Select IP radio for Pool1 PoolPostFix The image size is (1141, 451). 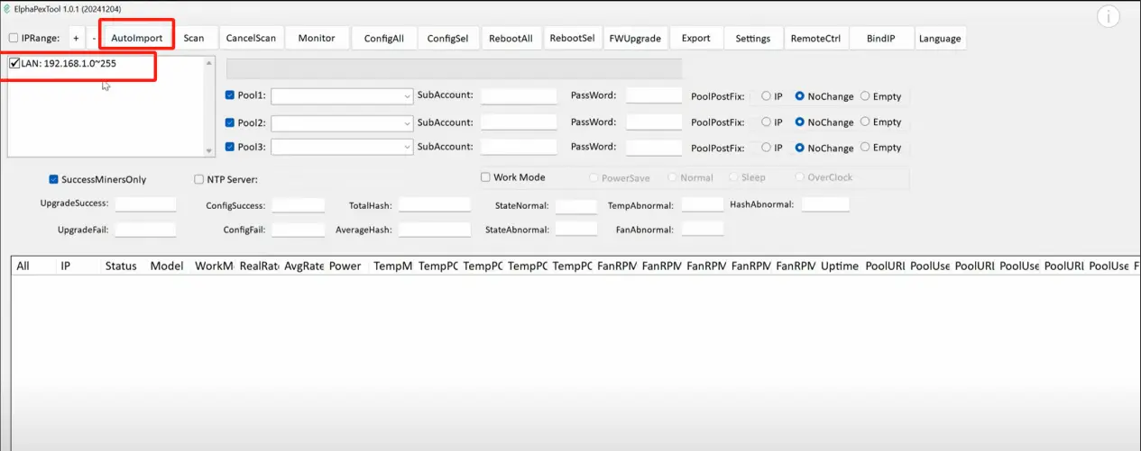(767, 96)
